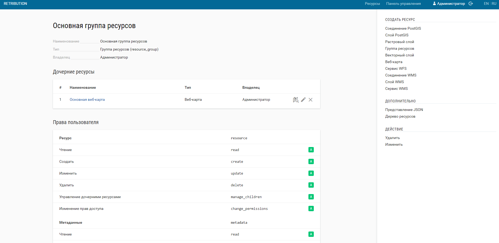Click the logout icon next to Администратор
Viewport: 499px width, 243px height.
coord(471,3)
